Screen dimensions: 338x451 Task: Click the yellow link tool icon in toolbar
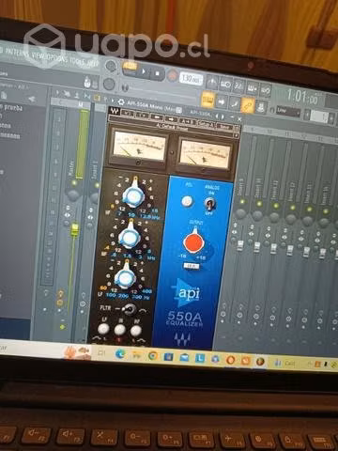248,105
